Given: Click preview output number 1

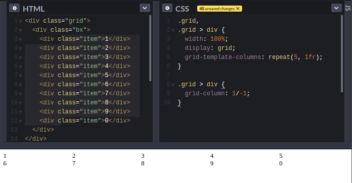Looking at the screenshot, I should (x=5, y=156).
